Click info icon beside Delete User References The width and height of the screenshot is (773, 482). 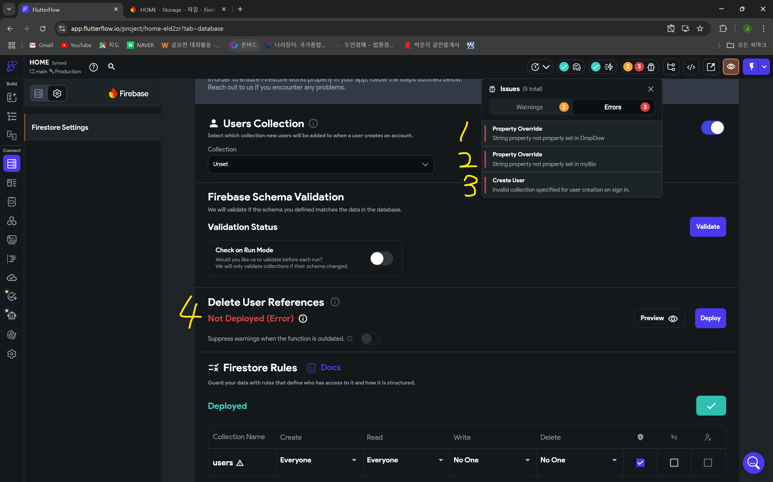point(335,302)
